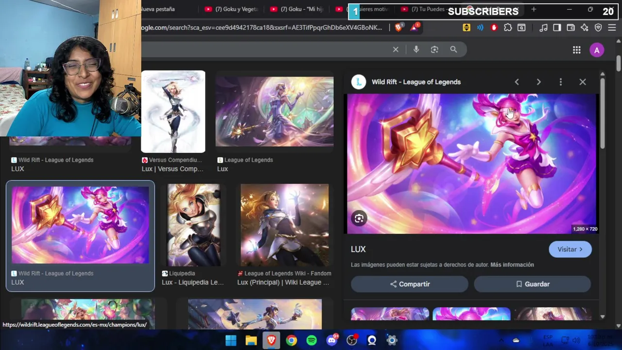Select the League of Legends Lux thumbnail
Screen dimensions: 622x350
[275, 112]
